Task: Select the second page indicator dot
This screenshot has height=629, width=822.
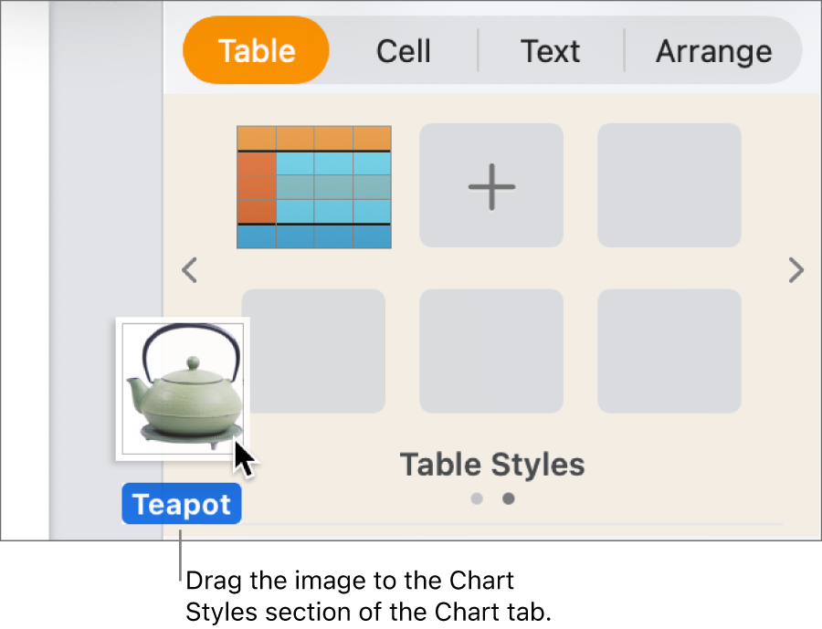Action: [509, 498]
